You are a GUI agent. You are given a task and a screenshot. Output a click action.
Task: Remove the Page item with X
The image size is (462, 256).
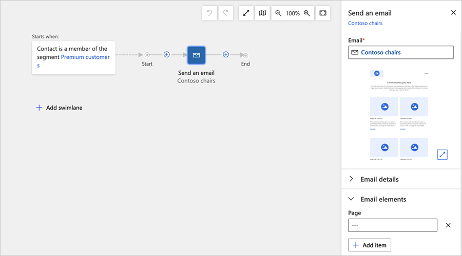coord(448,225)
